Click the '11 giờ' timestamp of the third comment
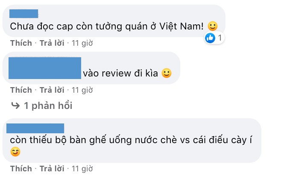Image resolution: width=281 pixels, height=176 pixels. (x=82, y=169)
